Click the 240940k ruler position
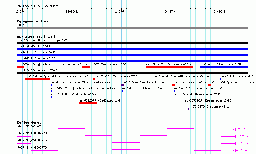 tap(22, 11)
